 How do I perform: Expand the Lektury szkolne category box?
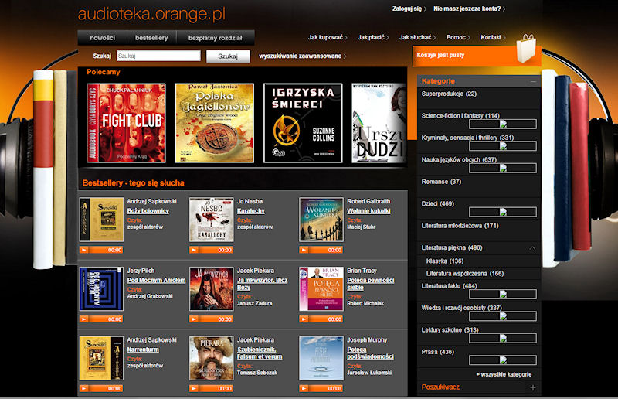click(x=503, y=338)
